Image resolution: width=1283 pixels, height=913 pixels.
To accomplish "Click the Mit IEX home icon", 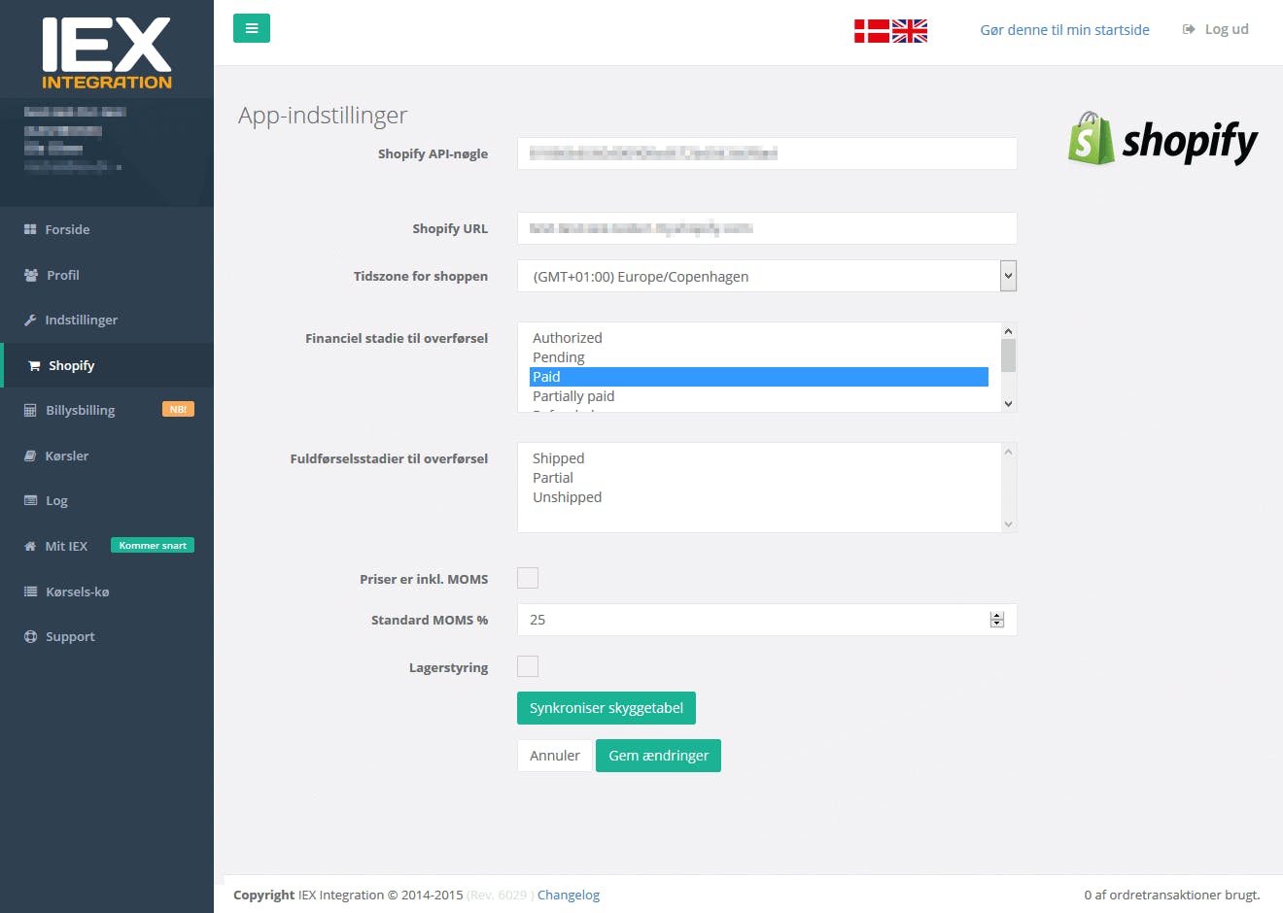I will 30,546.
